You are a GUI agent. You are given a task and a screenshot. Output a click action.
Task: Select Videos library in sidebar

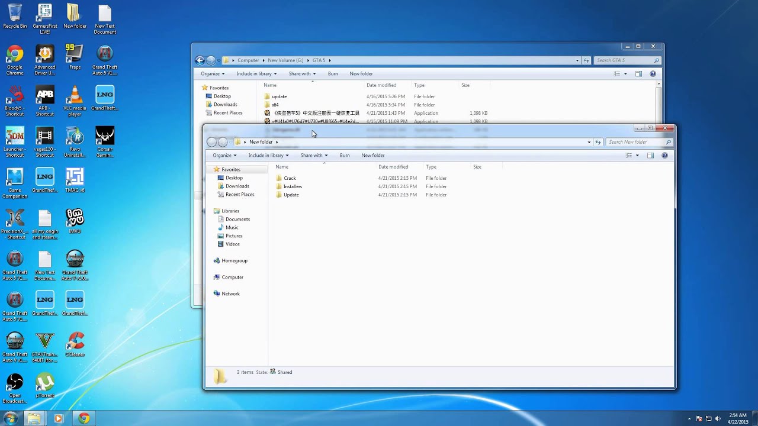click(x=232, y=244)
